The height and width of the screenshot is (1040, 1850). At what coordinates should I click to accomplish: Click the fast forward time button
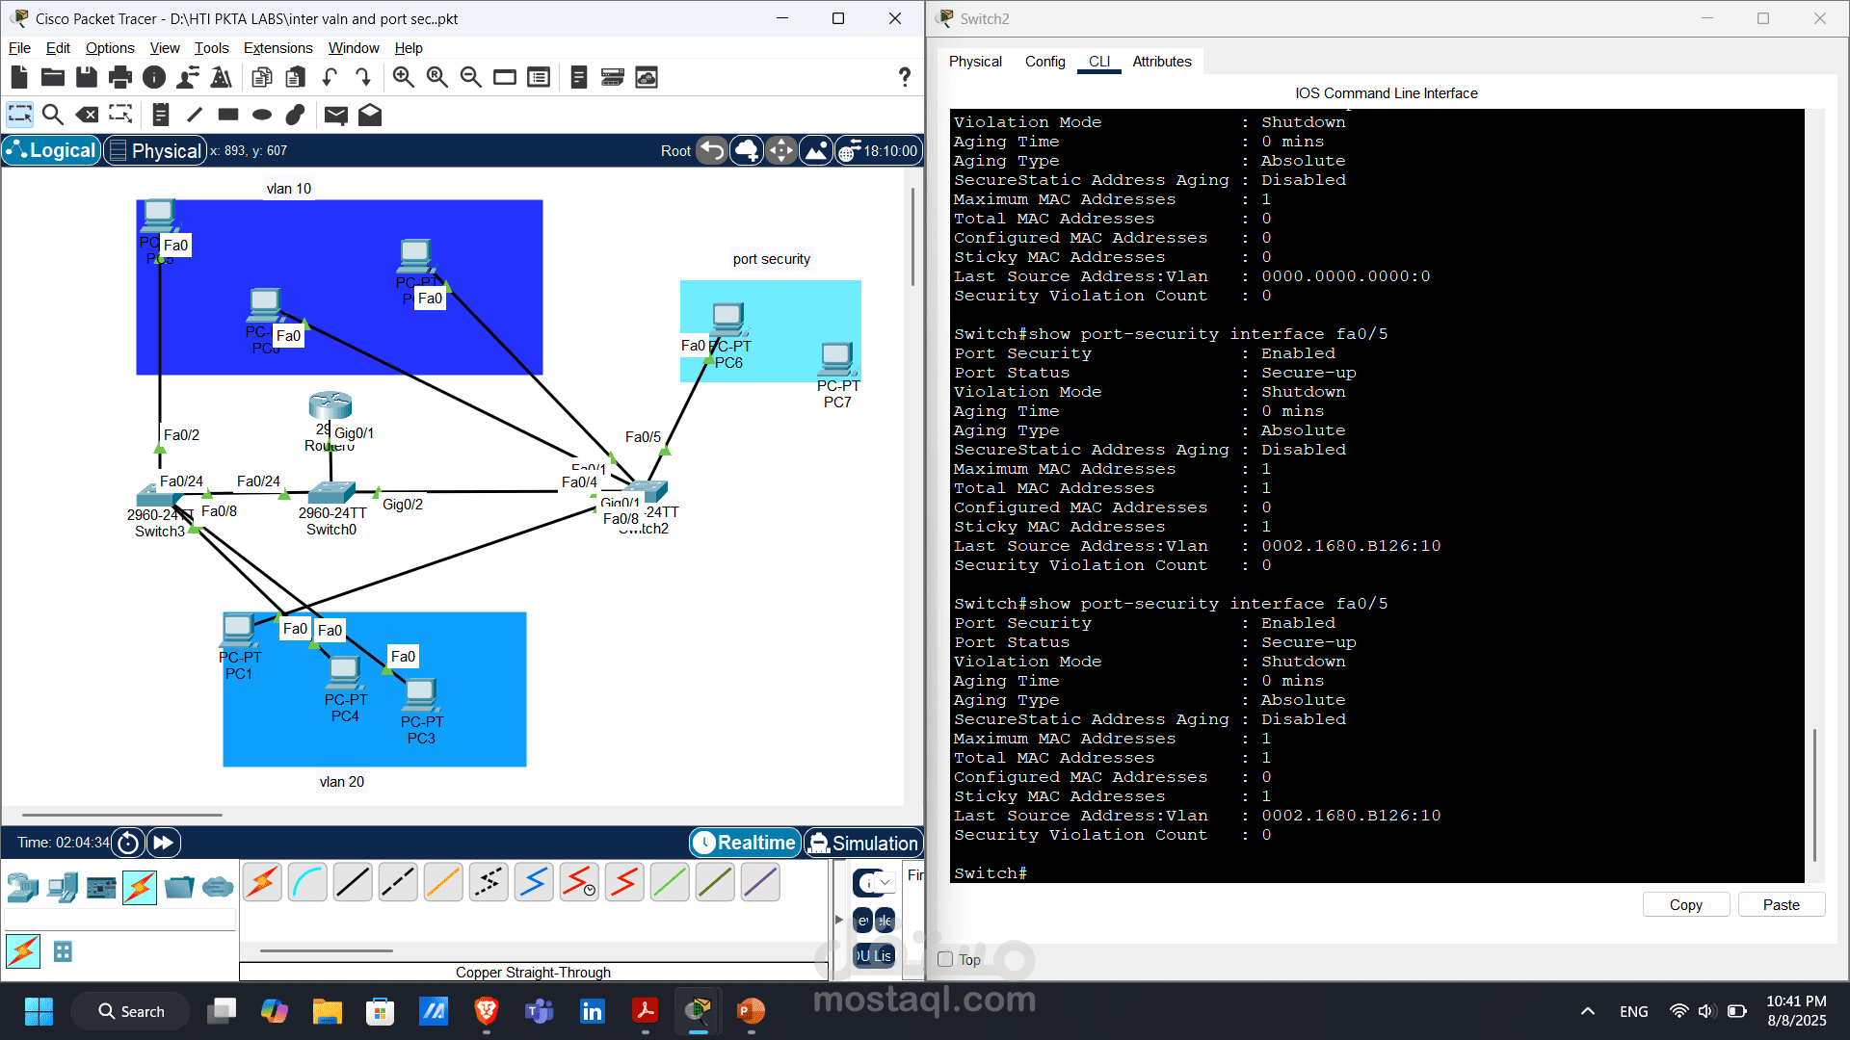[x=164, y=843]
